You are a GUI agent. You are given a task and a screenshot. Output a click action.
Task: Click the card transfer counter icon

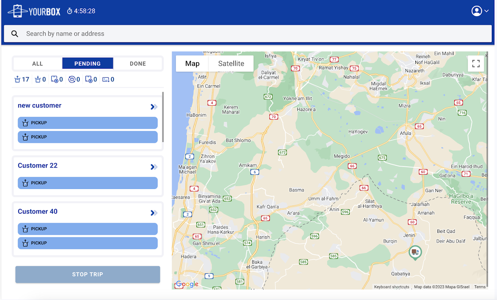(x=106, y=79)
